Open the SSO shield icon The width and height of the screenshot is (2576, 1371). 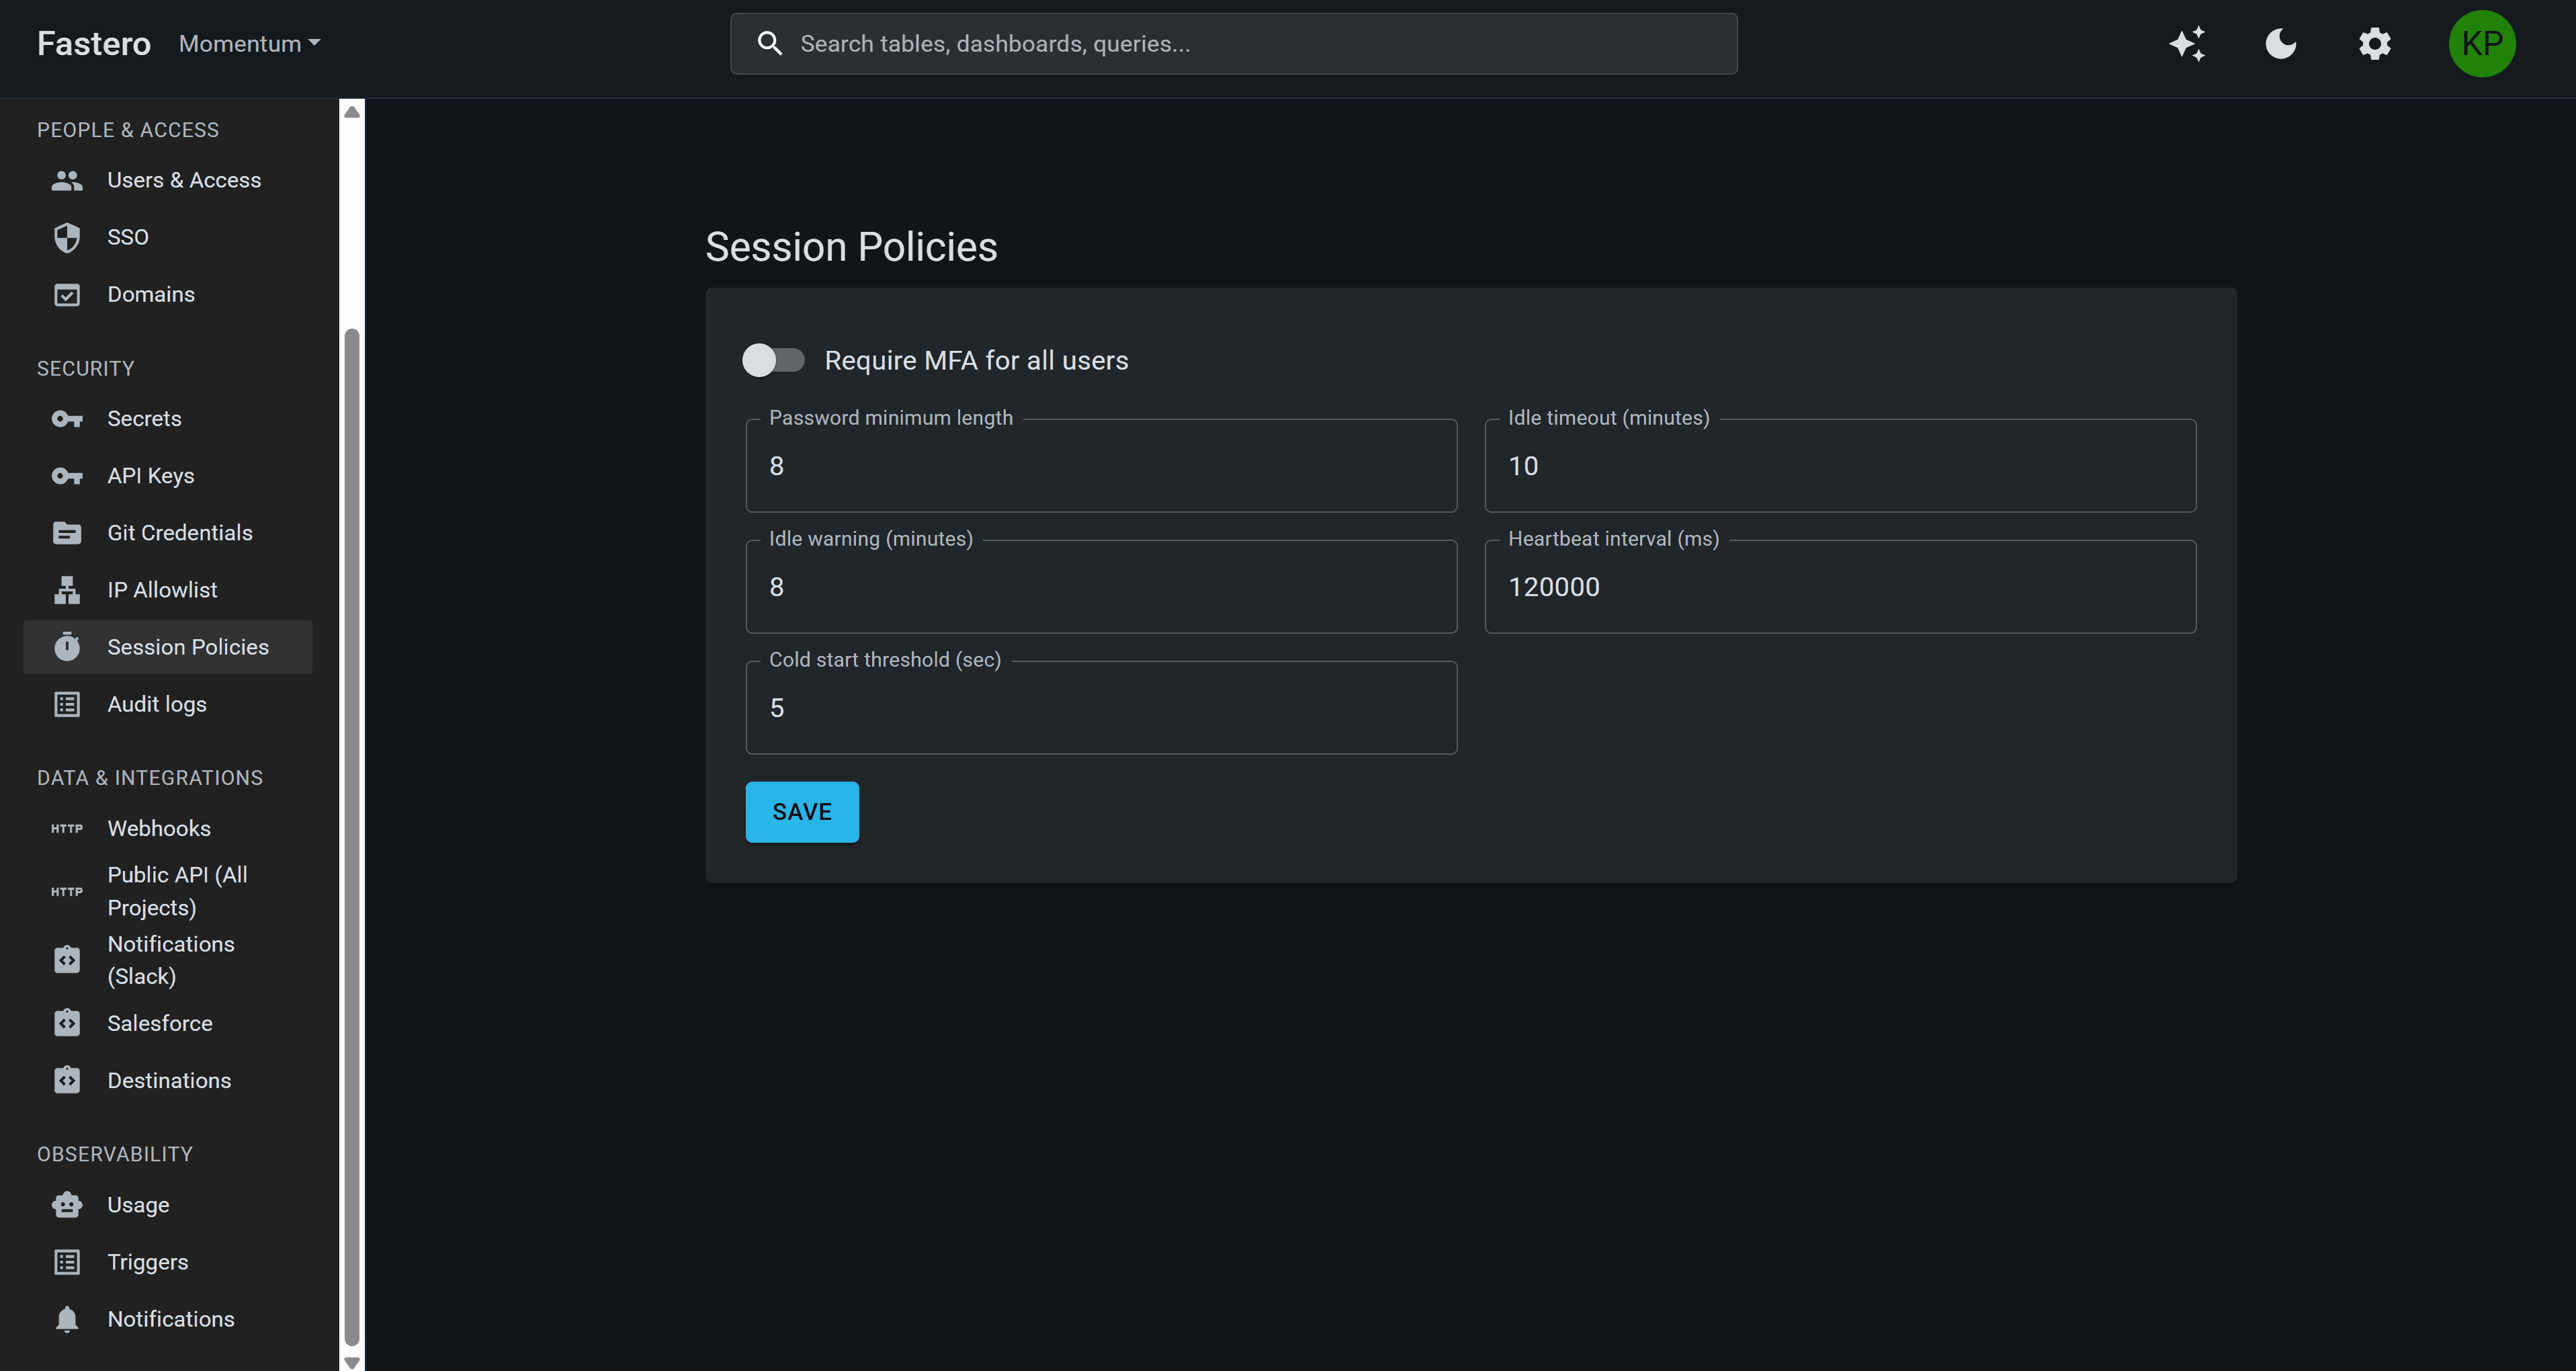(66, 237)
